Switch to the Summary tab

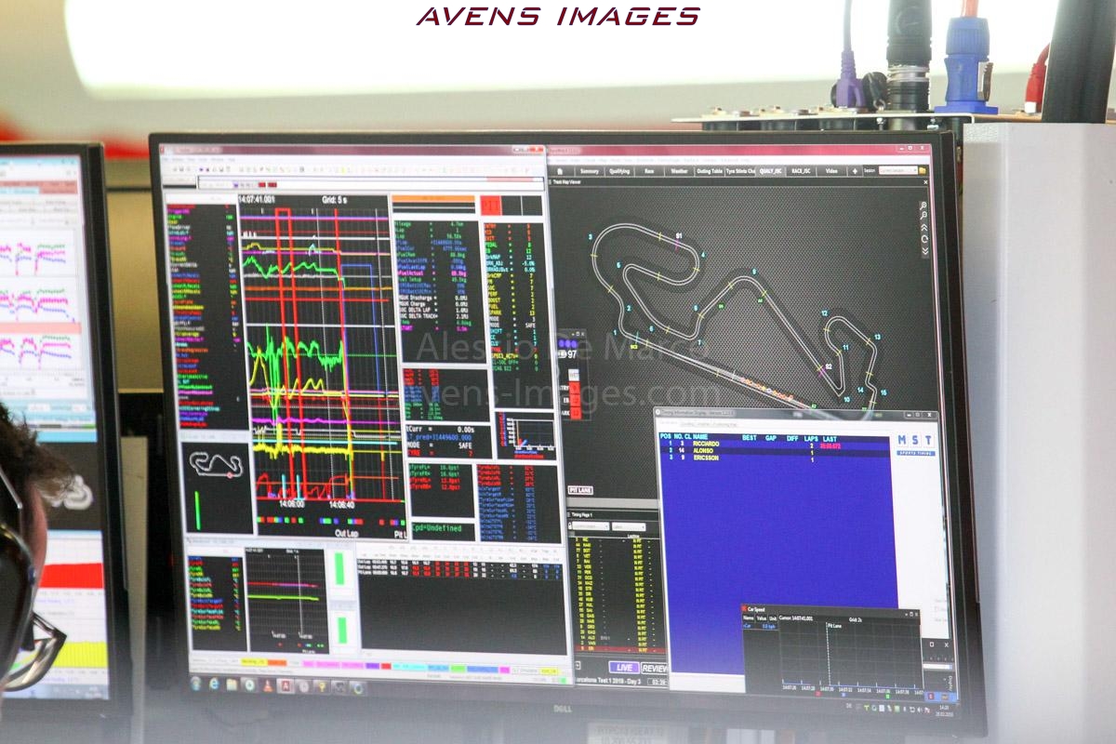[x=590, y=171]
